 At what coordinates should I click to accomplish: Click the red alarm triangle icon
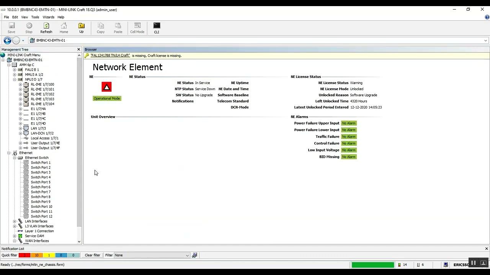106,87
